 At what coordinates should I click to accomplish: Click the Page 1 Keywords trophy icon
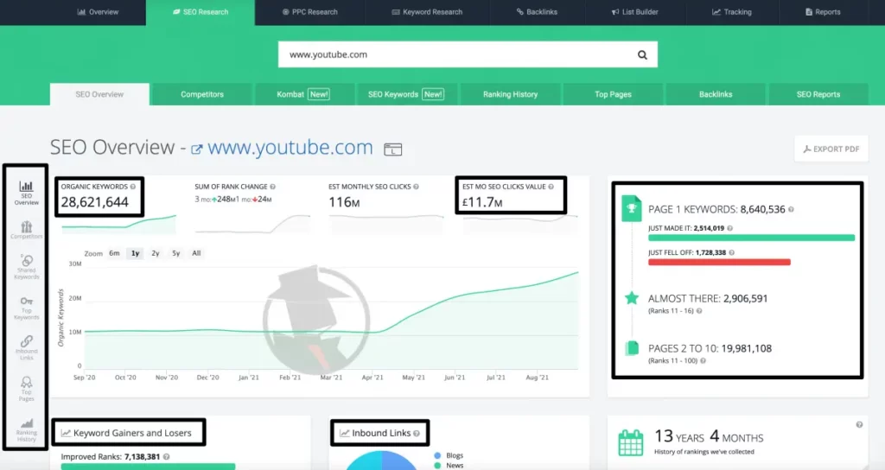(632, 208)
